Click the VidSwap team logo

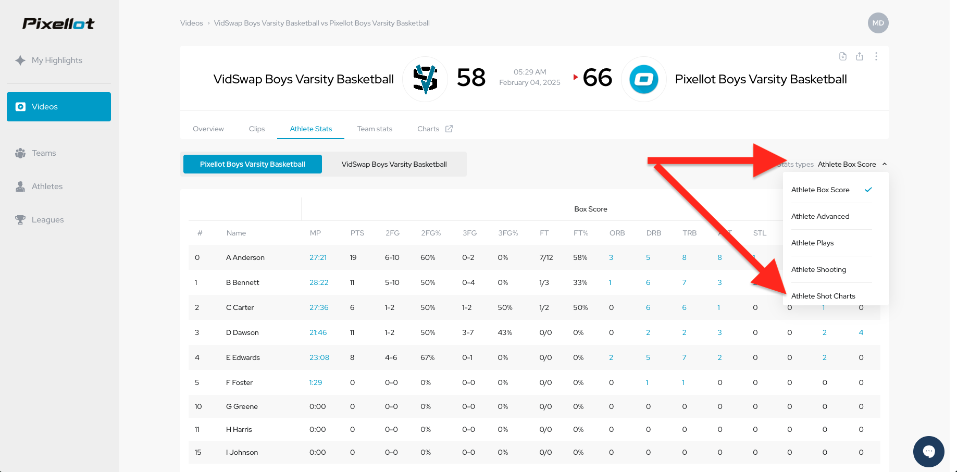[x=425, y=79]
